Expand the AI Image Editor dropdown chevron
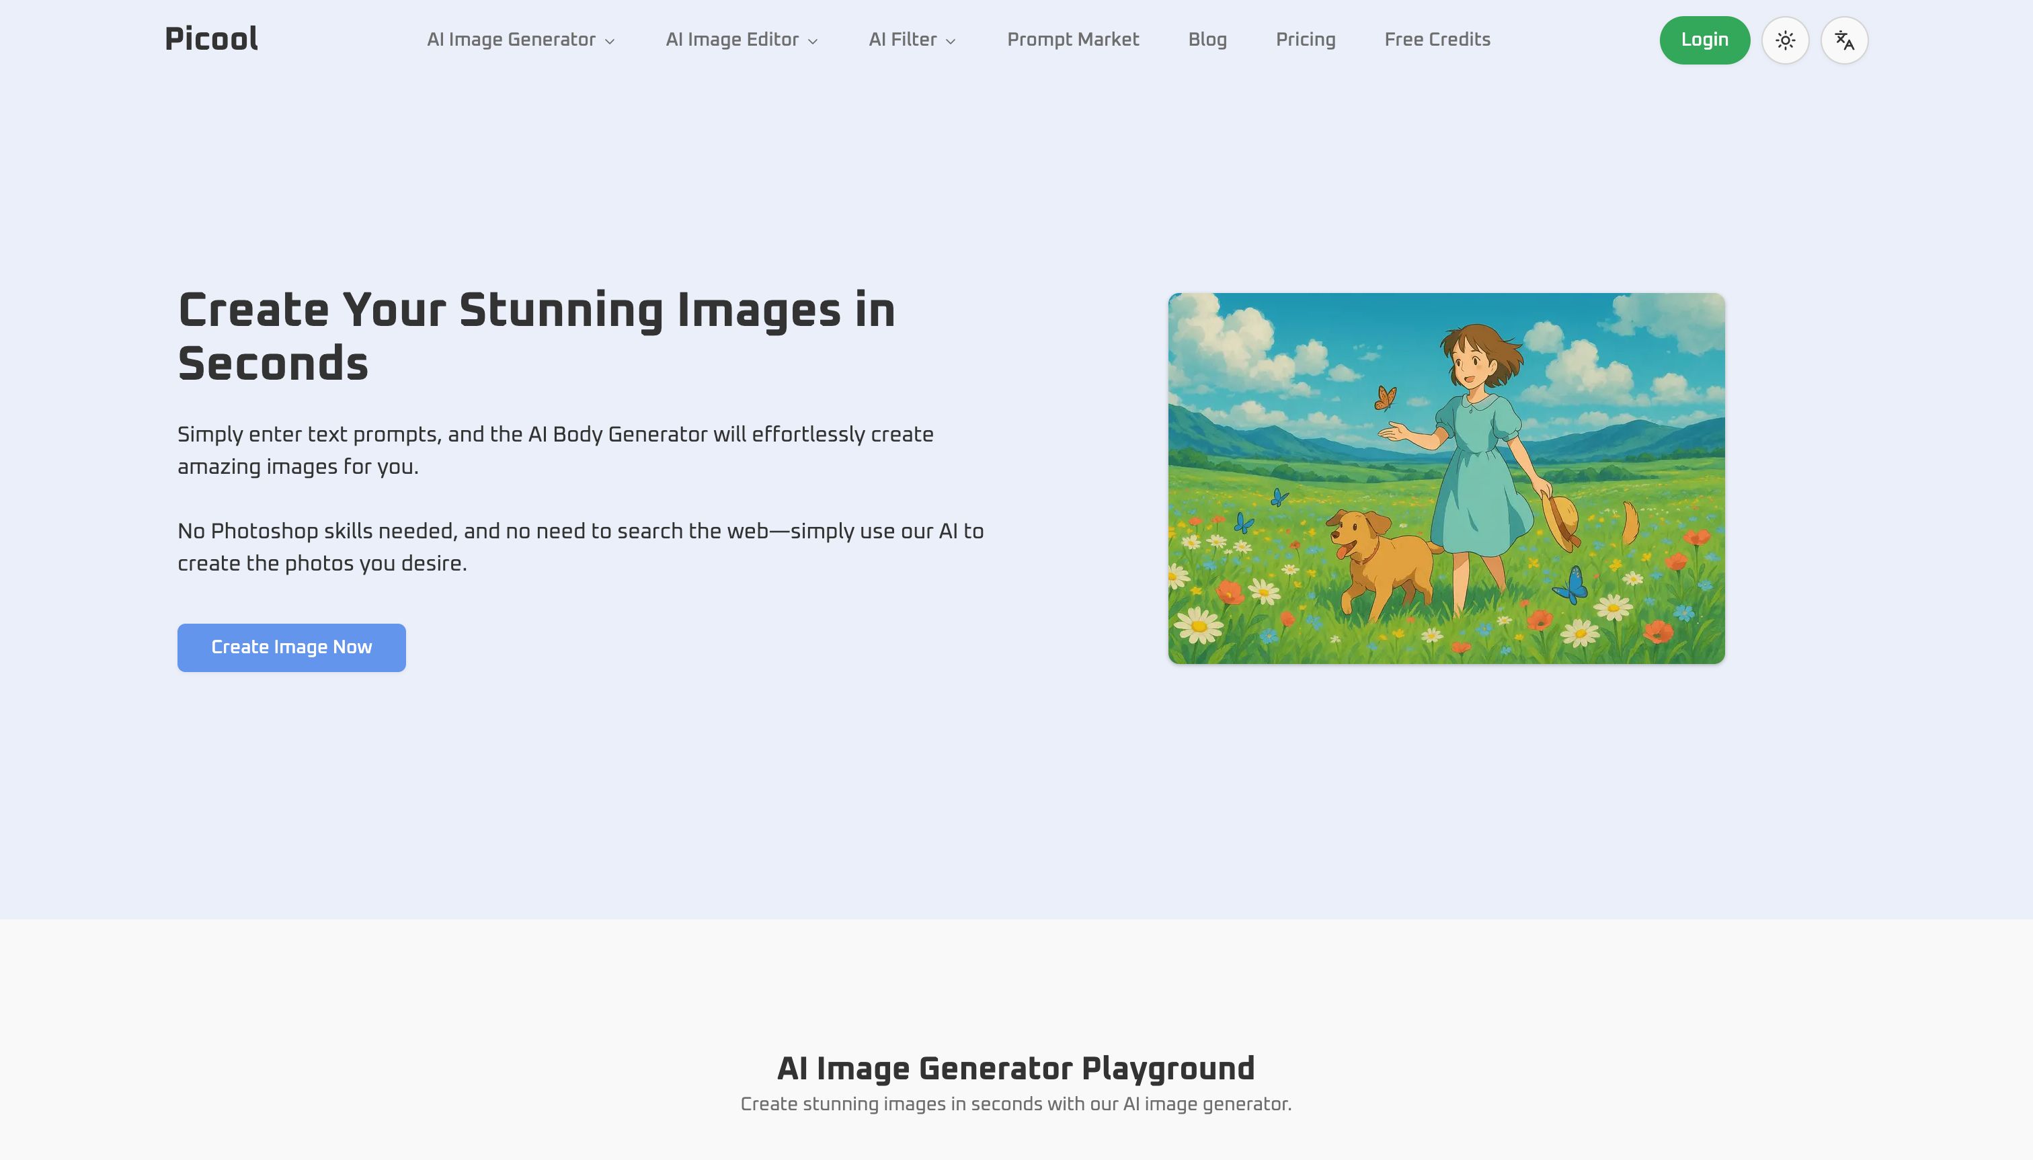 813,42
